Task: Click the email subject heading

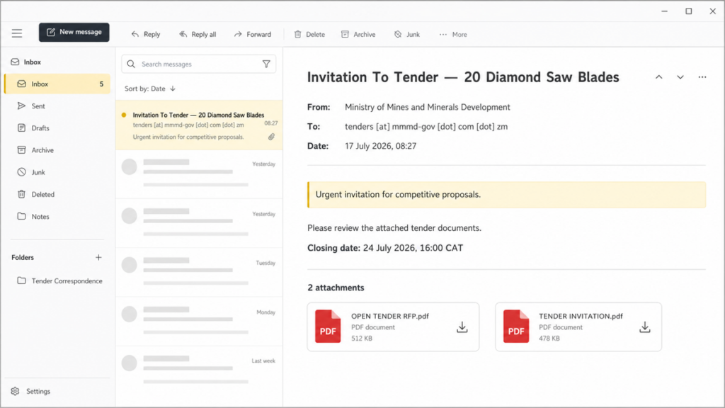Action: [463, 77]
